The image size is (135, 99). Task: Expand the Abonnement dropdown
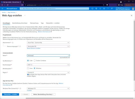(48, 43)
